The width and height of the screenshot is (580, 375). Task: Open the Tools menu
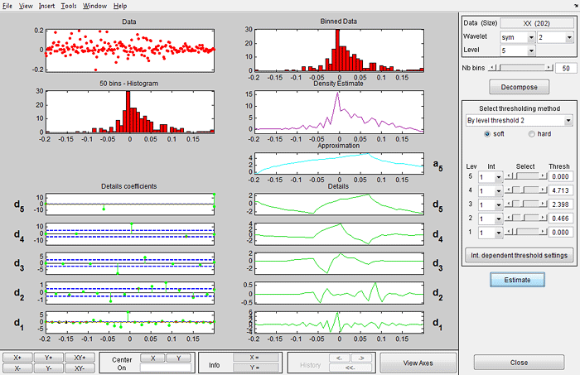[x=68, y=6]
